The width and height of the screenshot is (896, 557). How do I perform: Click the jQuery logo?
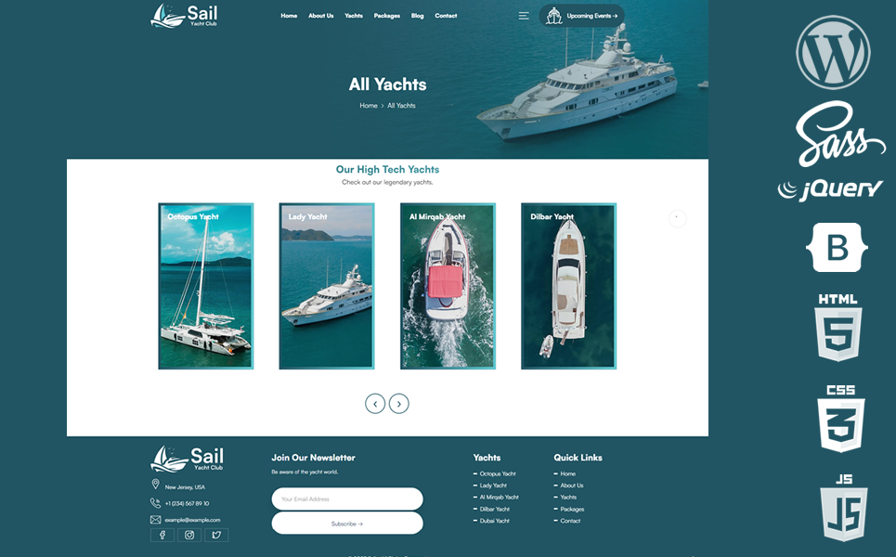click(830, 189)
